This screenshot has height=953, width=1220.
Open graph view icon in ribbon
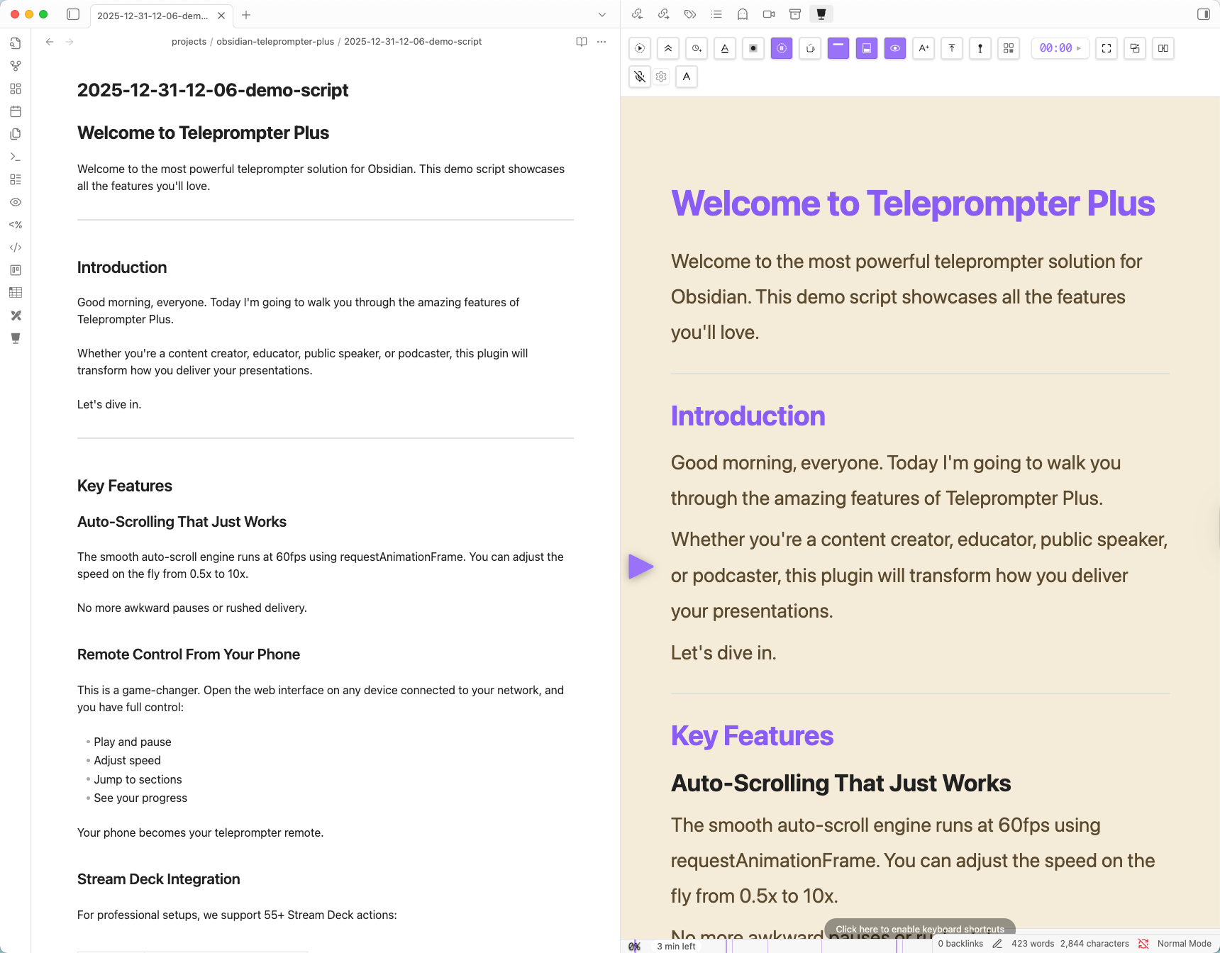click(16, 66)
